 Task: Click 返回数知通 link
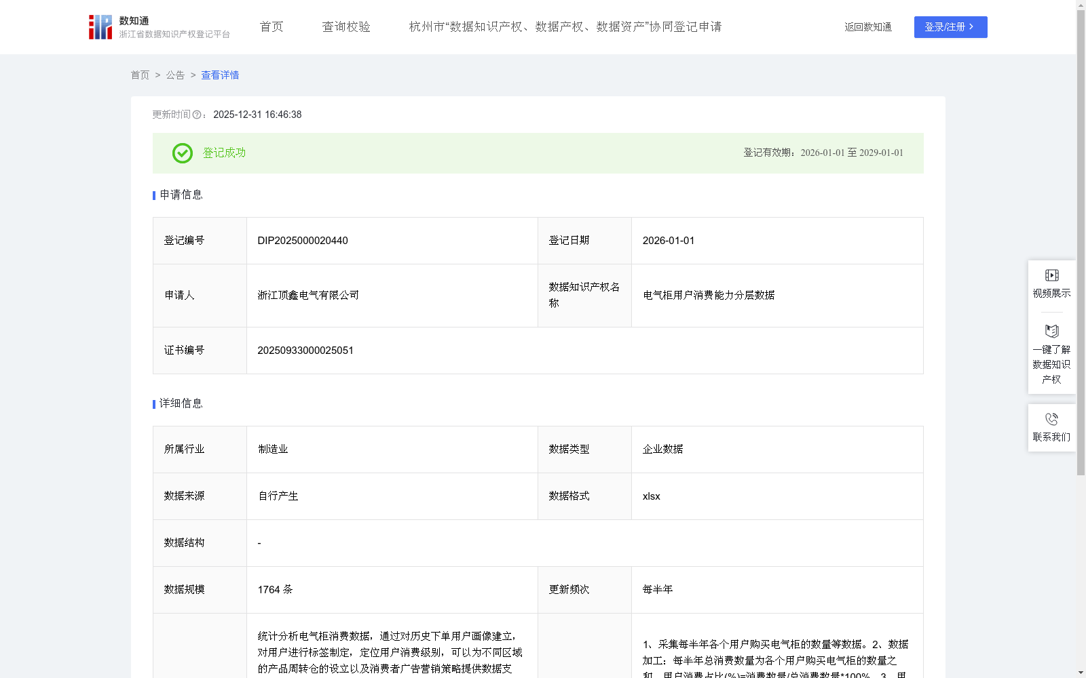(868, 27)
